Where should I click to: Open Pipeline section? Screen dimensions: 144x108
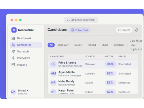click(26, 65)
